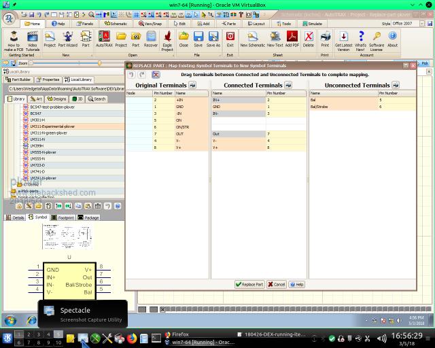Click the arrow button beside Original Terminals
This screenshot has height=348, width=435.
tap(192, 85)
